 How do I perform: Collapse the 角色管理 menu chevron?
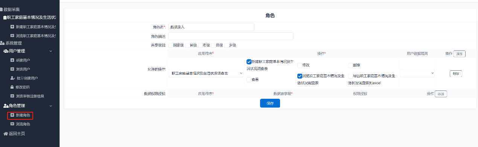51,106
